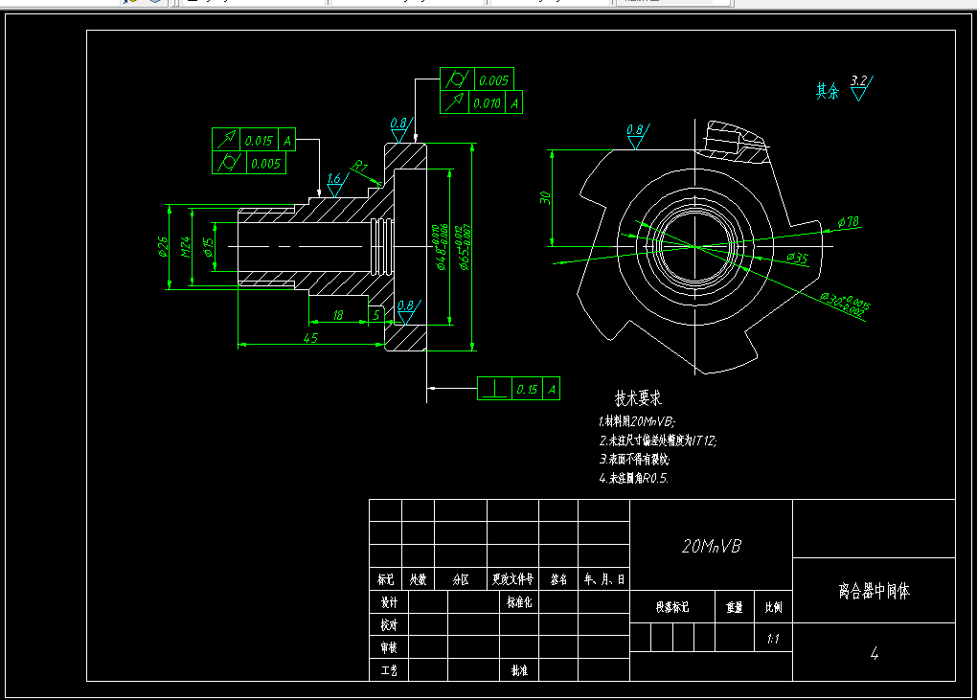Click the 18 length dimension
The height and width of the screenshot is (700, 977).
click(x=338, y=315)
